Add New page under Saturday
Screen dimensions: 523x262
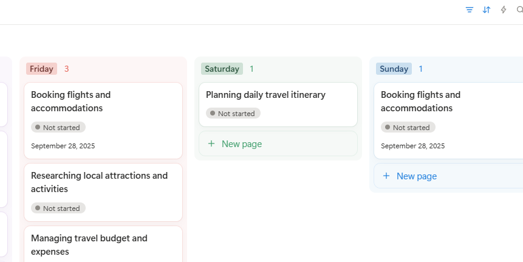[x=242, y=144]
